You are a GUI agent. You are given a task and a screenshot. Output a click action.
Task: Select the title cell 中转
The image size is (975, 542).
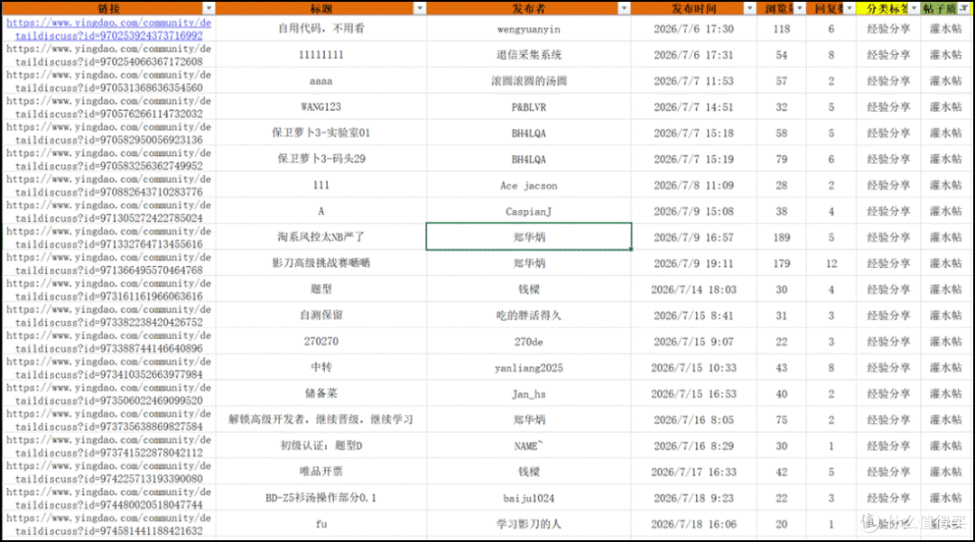click(320, 368)
